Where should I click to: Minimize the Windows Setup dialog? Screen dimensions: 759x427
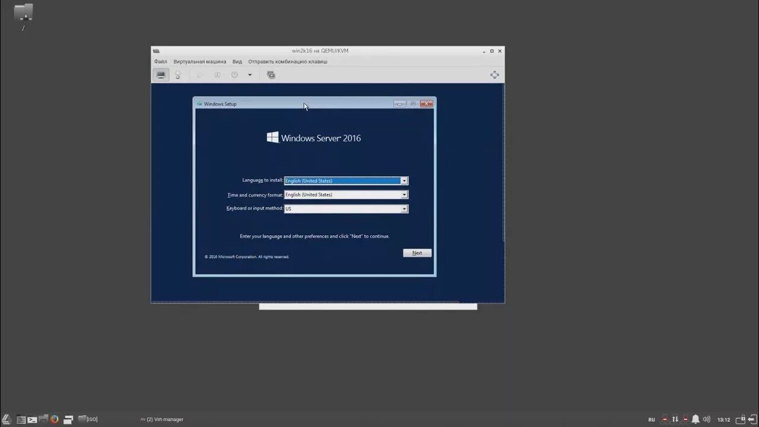point(400,104)
